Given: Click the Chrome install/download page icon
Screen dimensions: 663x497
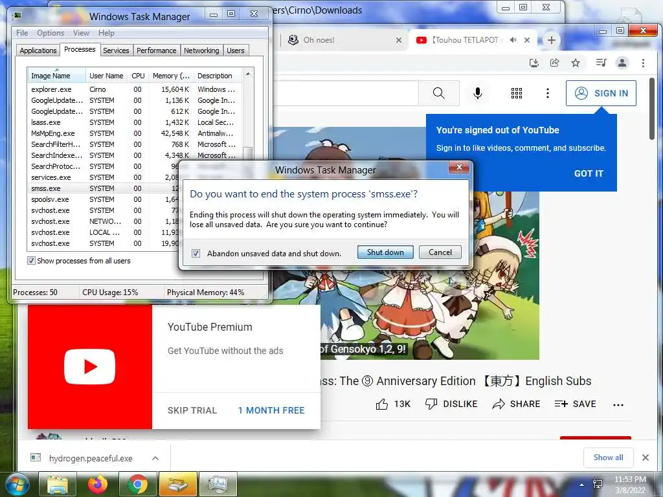Looking at the screenshot, I should click(x=534, y=63).
